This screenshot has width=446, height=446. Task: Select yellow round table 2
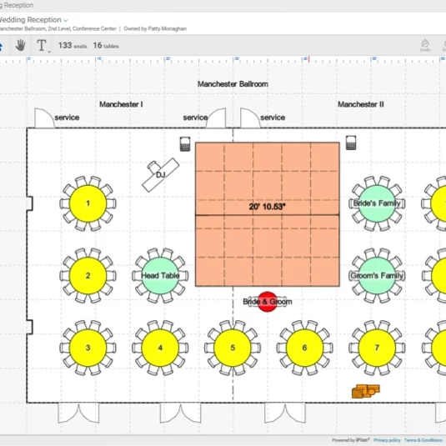88,276
